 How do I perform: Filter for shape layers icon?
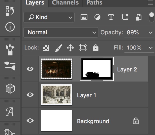pos(125,17)
